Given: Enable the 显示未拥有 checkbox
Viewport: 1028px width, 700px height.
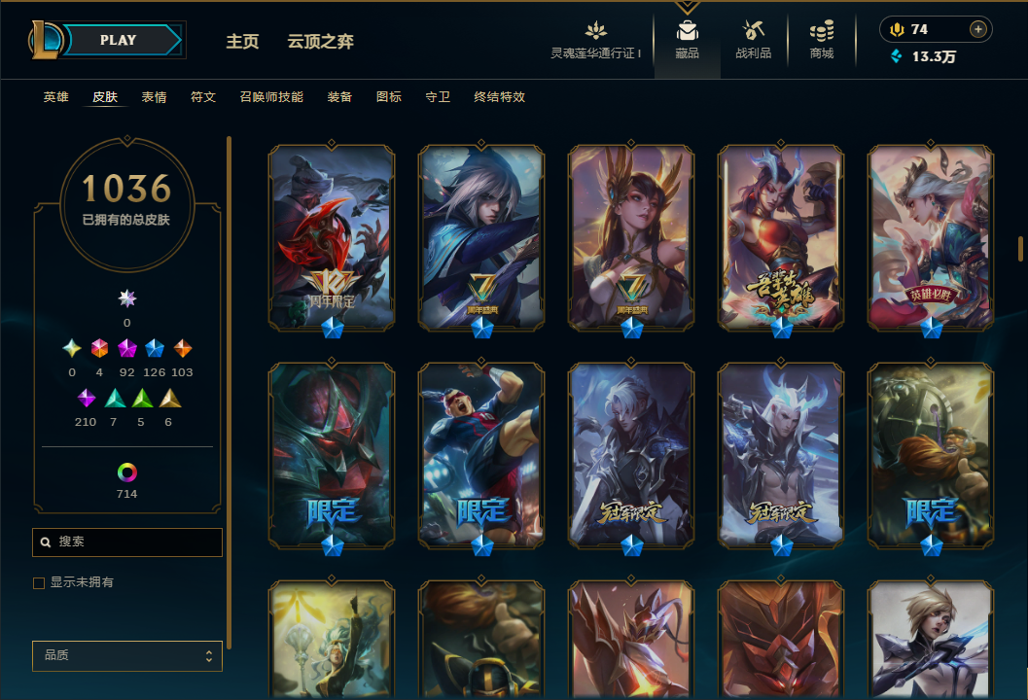Looking at the screenshot, I should [x=39, y=582].
